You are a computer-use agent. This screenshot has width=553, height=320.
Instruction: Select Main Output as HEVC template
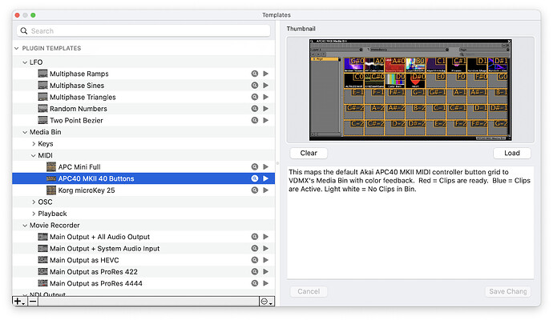143,260
